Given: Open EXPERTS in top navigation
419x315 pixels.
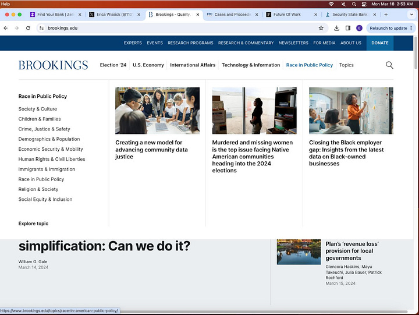Looking at the screenshot, I should click(x=133, y=43).
